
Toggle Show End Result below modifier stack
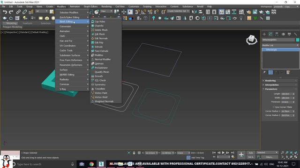coord(270,72)
